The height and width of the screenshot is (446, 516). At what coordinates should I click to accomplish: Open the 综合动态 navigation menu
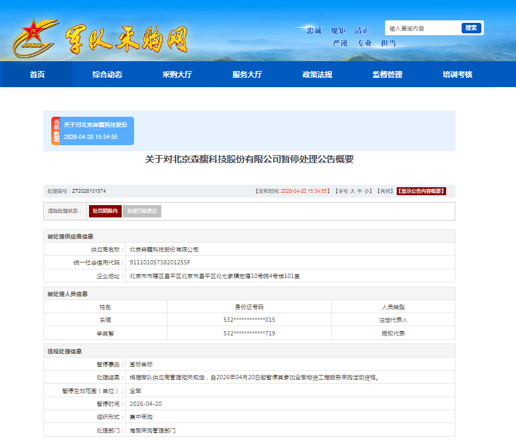click(x=108, y=75)
